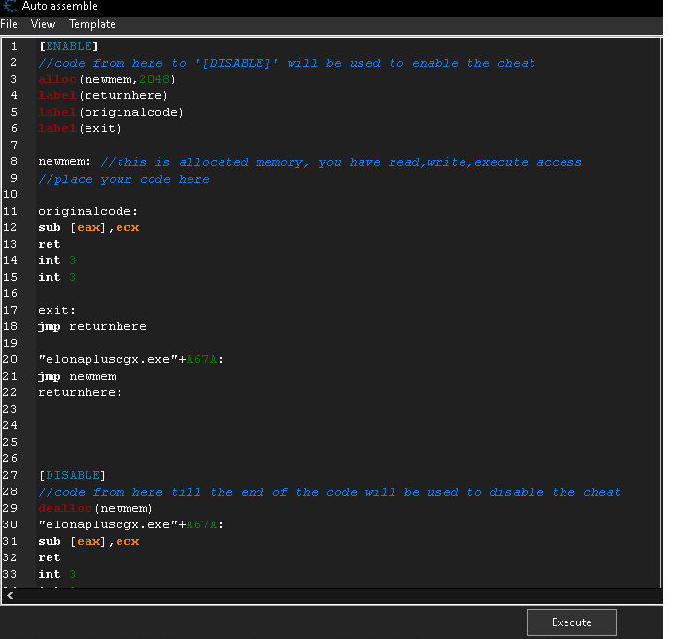Click the "returnhere:" label on line 22
This screenshot has width=685, height=639.
click(81, 393)
